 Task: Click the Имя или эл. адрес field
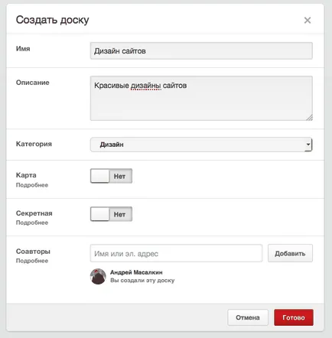click(176, 253)
